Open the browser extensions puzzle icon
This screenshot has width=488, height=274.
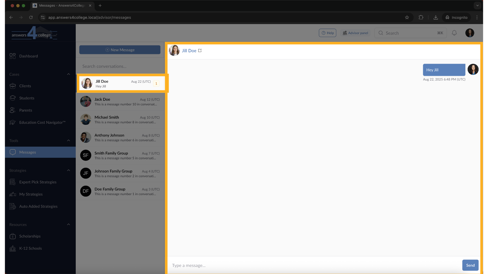click(421, 18)
